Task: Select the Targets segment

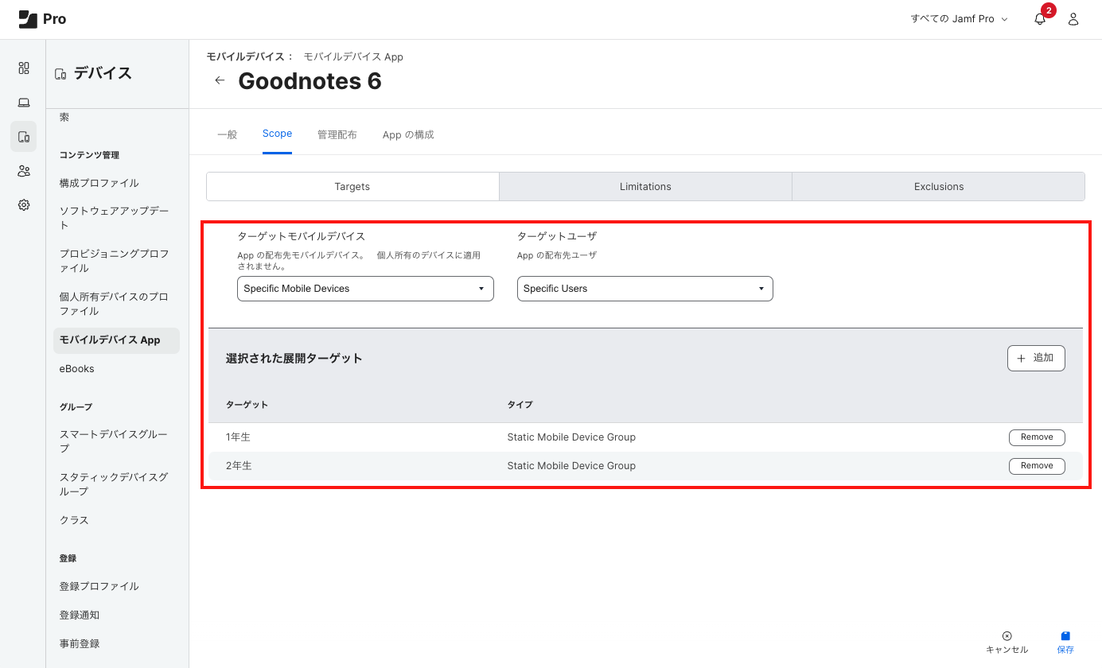Action: 352,186
